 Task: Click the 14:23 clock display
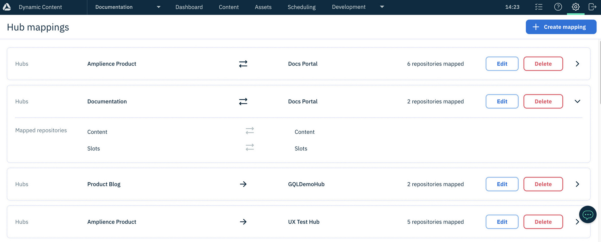tap(512, 7)
